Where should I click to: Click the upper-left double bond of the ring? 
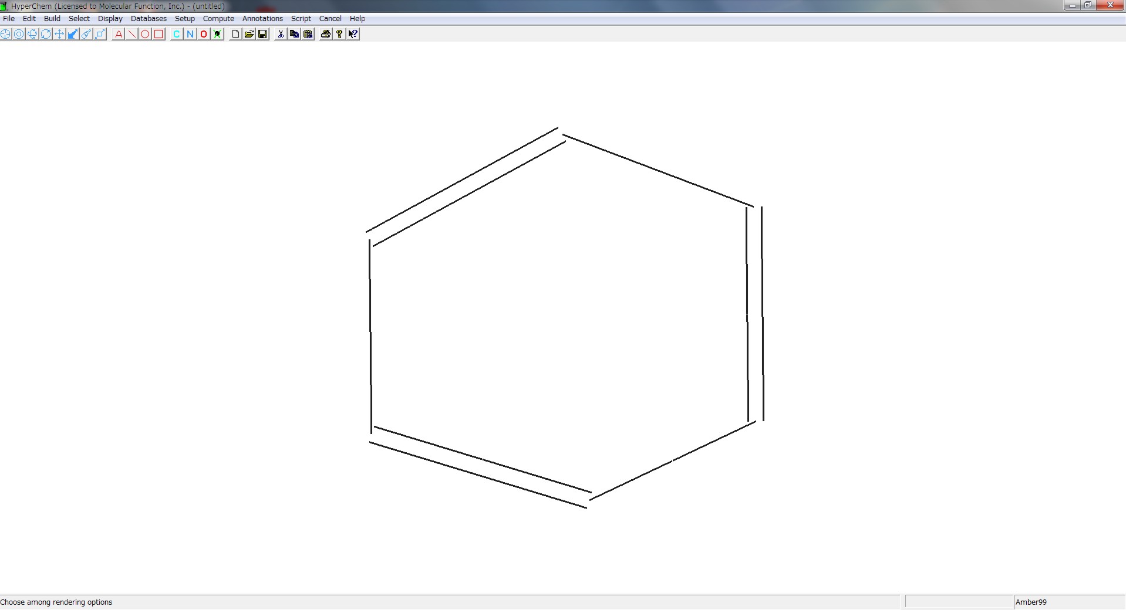(466, 187)
